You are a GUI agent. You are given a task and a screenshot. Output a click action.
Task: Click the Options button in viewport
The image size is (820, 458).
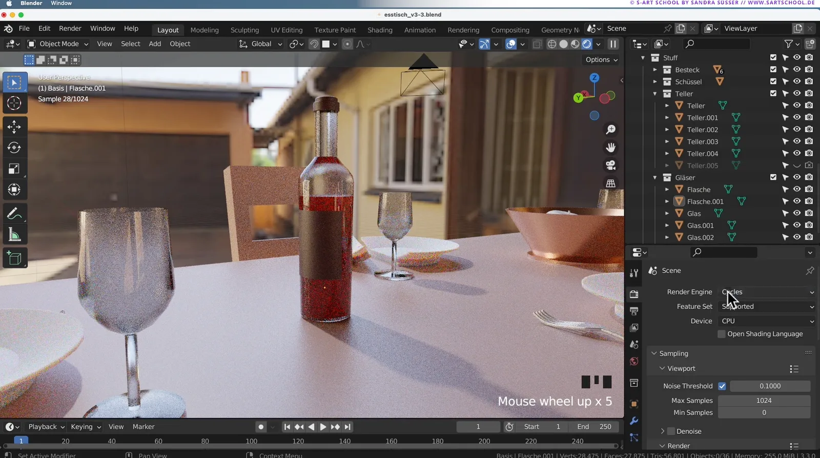(x=601, y=60)
